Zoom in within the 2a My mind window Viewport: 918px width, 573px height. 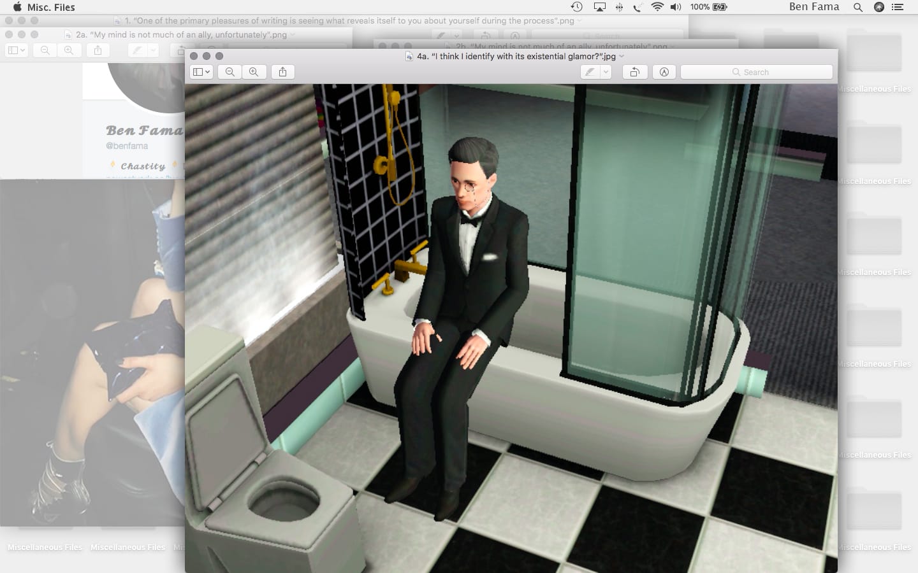(x=69, y=50)
